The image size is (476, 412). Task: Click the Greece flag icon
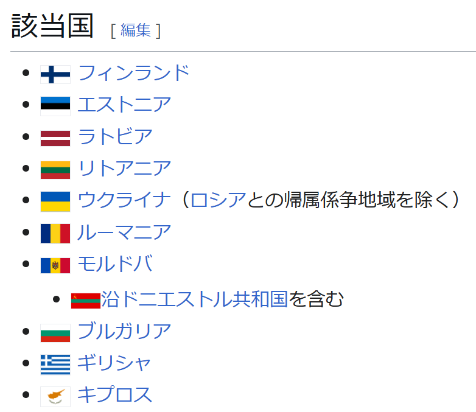(55, 364)
